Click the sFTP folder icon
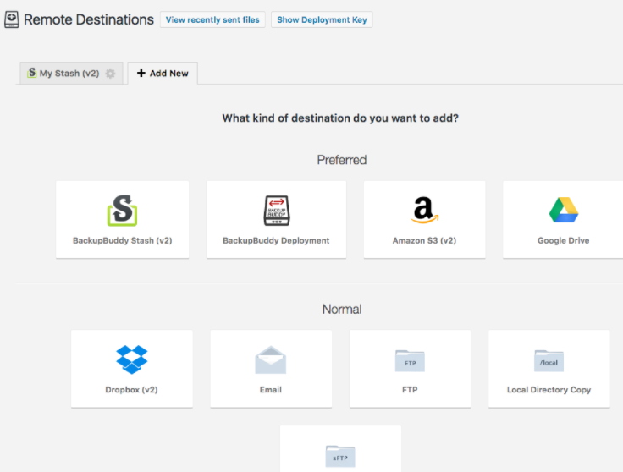Viewport: 623px width, 472px height. point(340,456)
